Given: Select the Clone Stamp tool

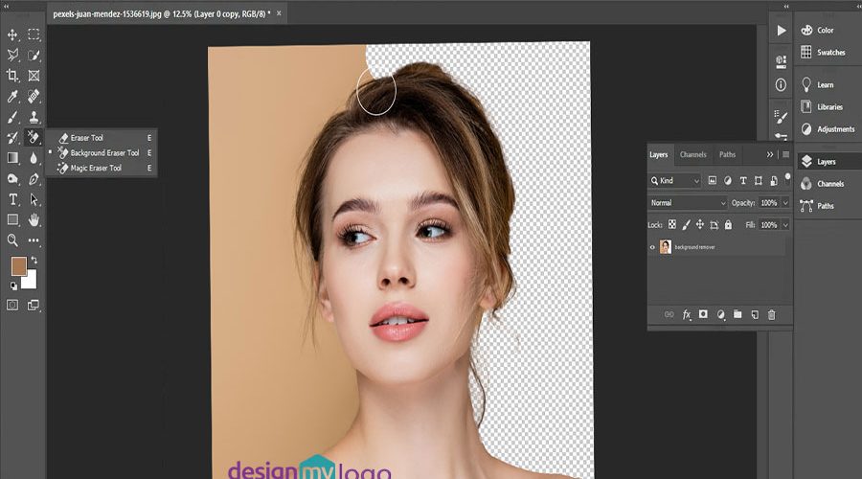Looking at the screenshot, I should [34, 117].
